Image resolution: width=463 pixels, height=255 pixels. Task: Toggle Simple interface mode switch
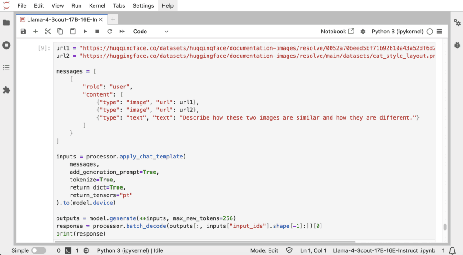tap(39, 250)
